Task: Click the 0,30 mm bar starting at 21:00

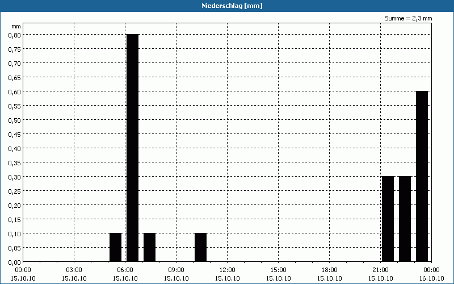Action: pyautogui.click(x=388, y=219)
